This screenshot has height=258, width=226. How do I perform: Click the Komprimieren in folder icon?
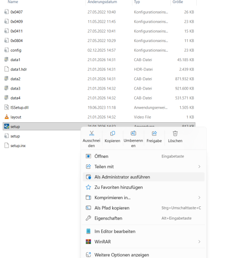[x=89, y=197]
